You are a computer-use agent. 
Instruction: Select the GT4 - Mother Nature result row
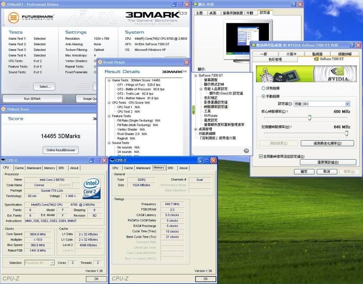coord(138,98)
